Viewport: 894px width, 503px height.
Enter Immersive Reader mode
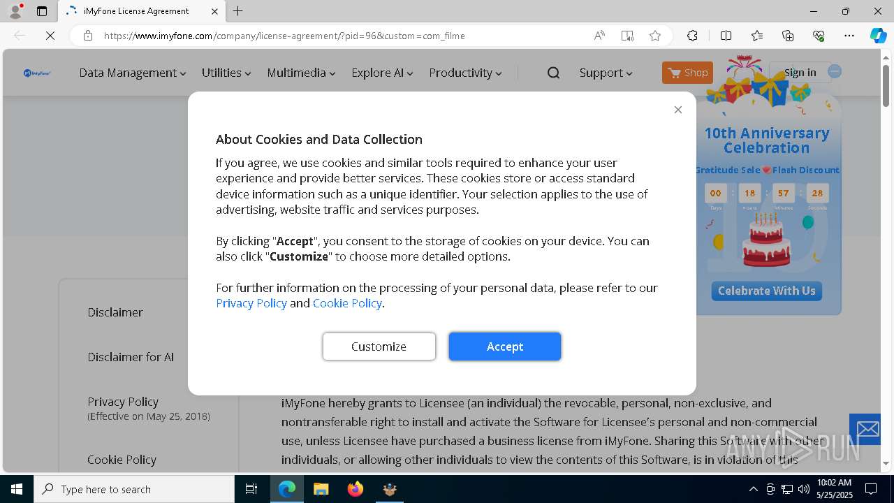(627, 36)
